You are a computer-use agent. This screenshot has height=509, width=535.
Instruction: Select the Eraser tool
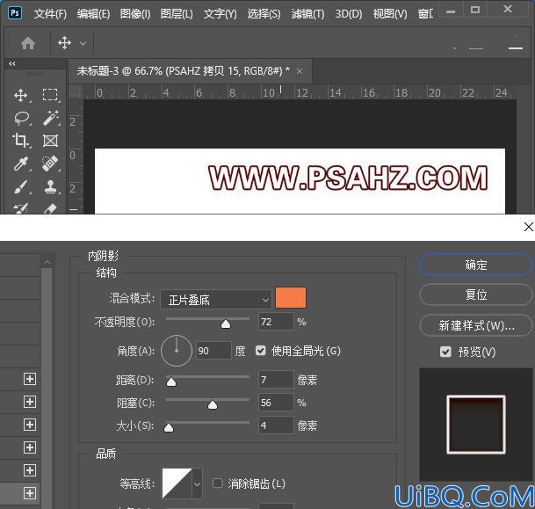50,208
